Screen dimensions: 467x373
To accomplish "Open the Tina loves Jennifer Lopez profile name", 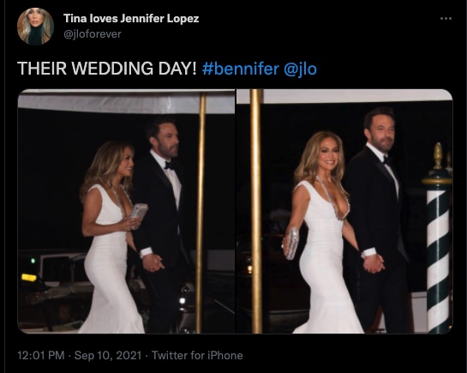I will (131, 19).
